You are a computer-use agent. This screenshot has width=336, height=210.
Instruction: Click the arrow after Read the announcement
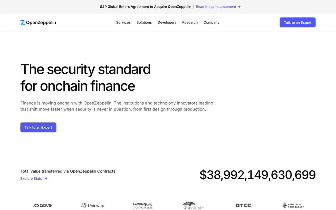click(239, 7)
